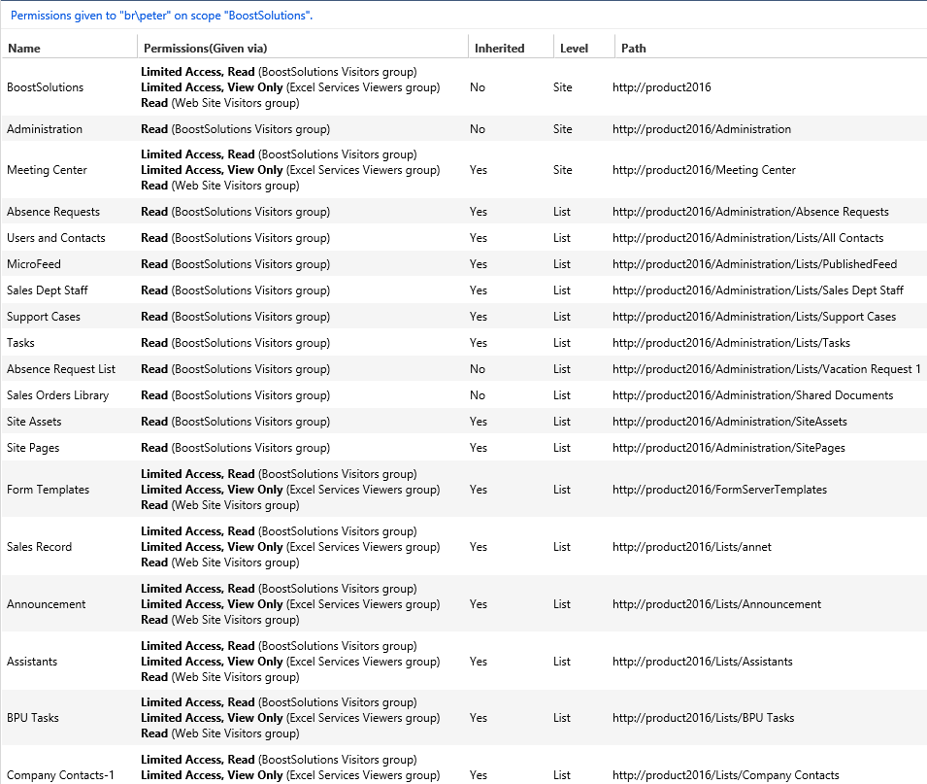Click the FormServerTemplates path
Viewport: 927px width, 784px height.
click(719, 490)
